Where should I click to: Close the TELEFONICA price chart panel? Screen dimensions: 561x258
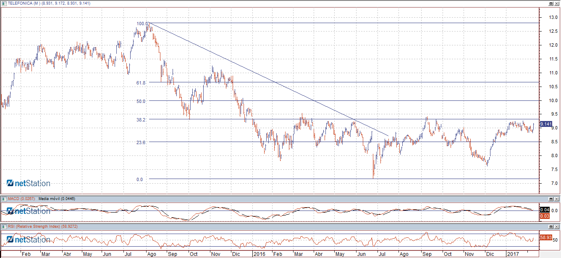coord(556,3)
